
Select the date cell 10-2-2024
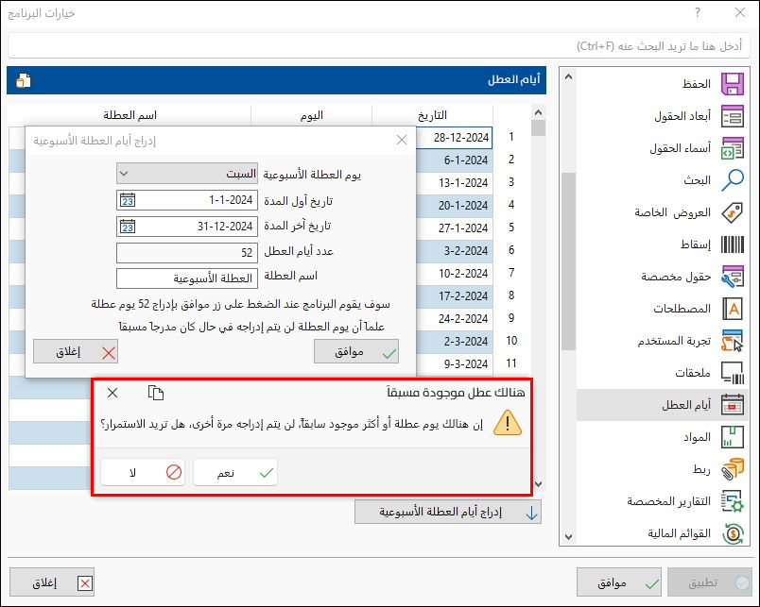click(x=454, y=274)
